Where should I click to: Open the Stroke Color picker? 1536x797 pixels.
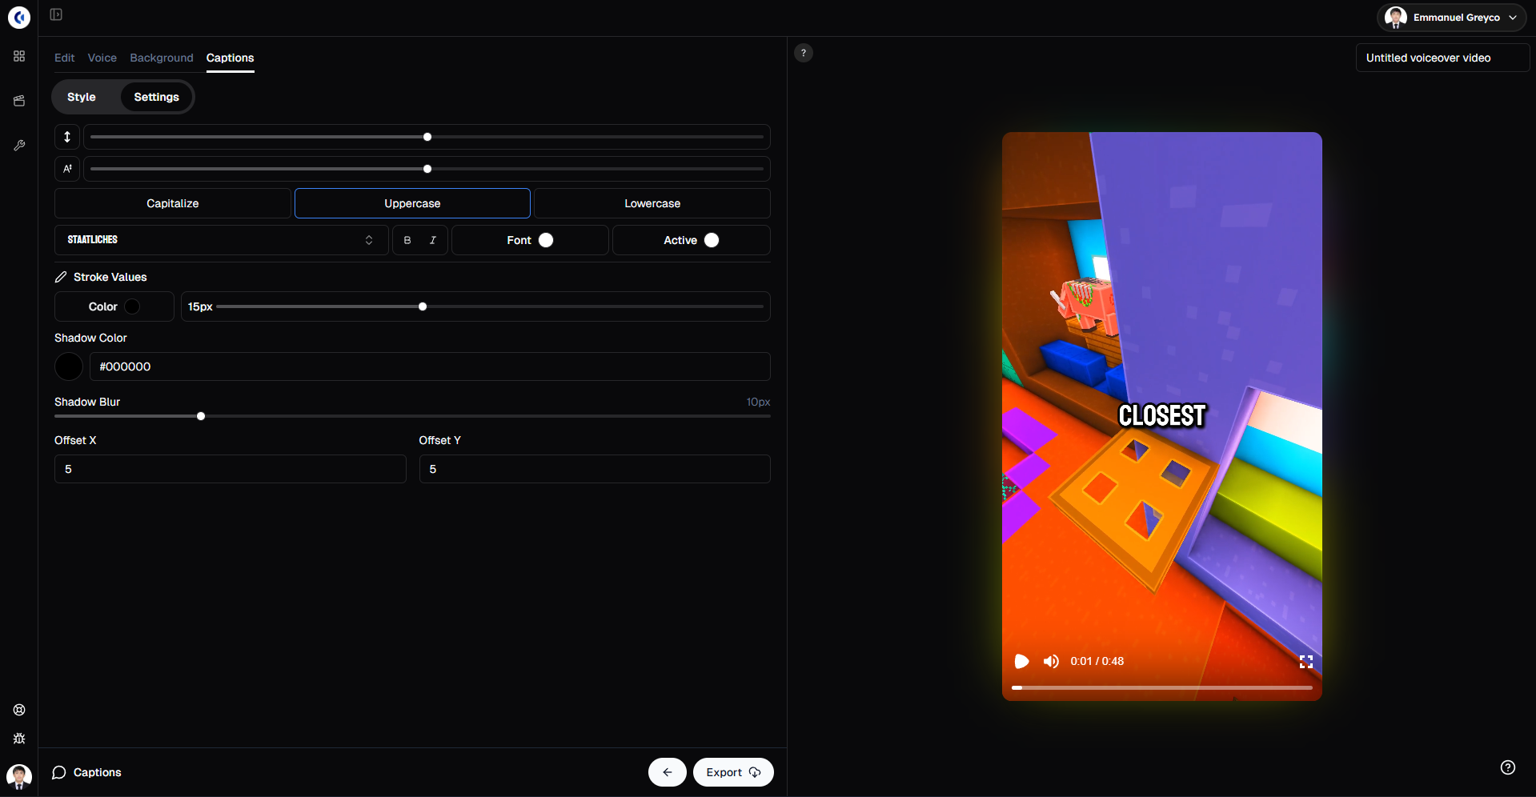point(114,306)
